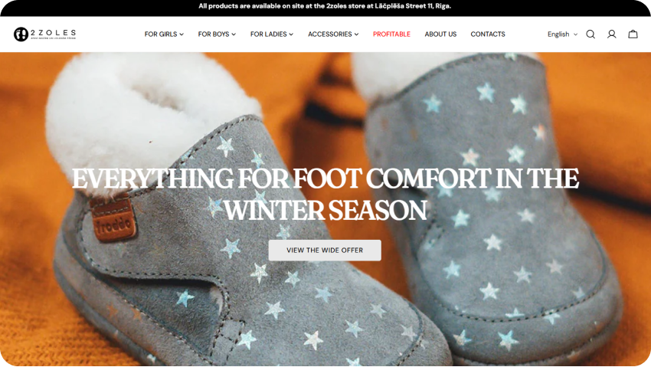Expand the ACCESSORIES chevron
The width and height of the screenshot is (651, 367).
click(x=356, y=34)
